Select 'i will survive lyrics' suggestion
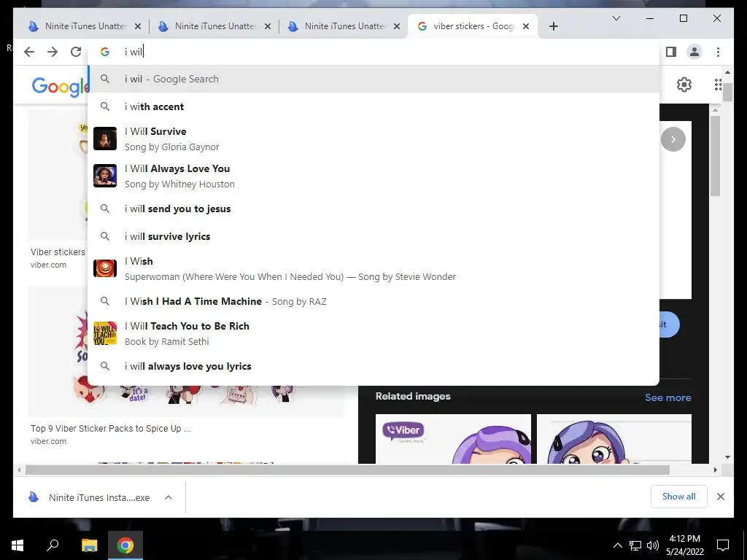Screen dimensions: 747x560 373,236
